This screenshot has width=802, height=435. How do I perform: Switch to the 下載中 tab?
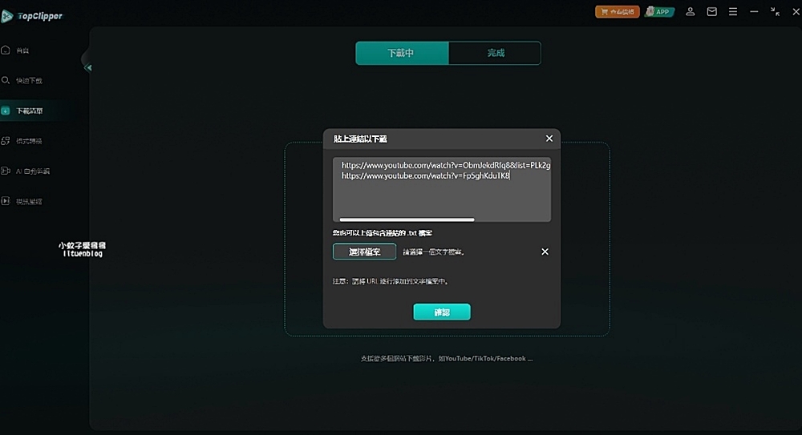pos(402,53)
